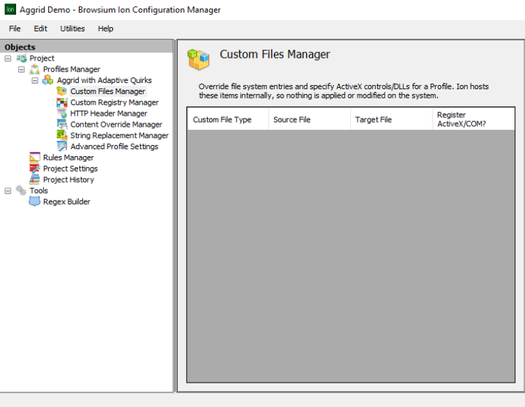Image resolution: width=525 pixels, height=407 pixels.
Task: Select HTTP Header Manager in tree
Action: coord(109,114)
